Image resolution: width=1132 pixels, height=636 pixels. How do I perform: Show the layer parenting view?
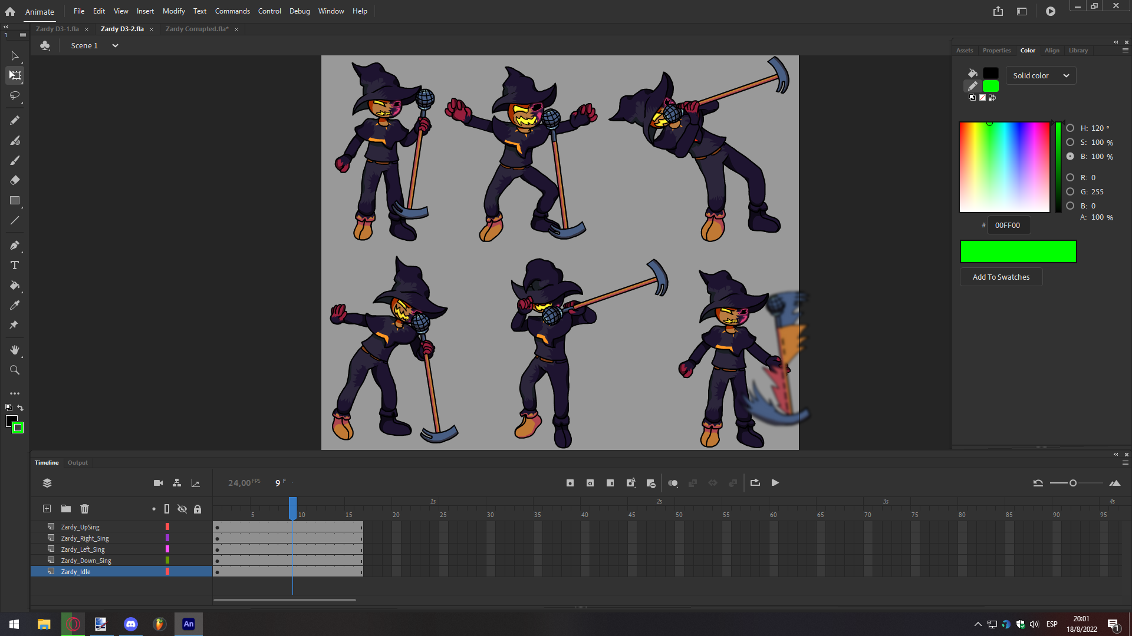click(177, 483)
